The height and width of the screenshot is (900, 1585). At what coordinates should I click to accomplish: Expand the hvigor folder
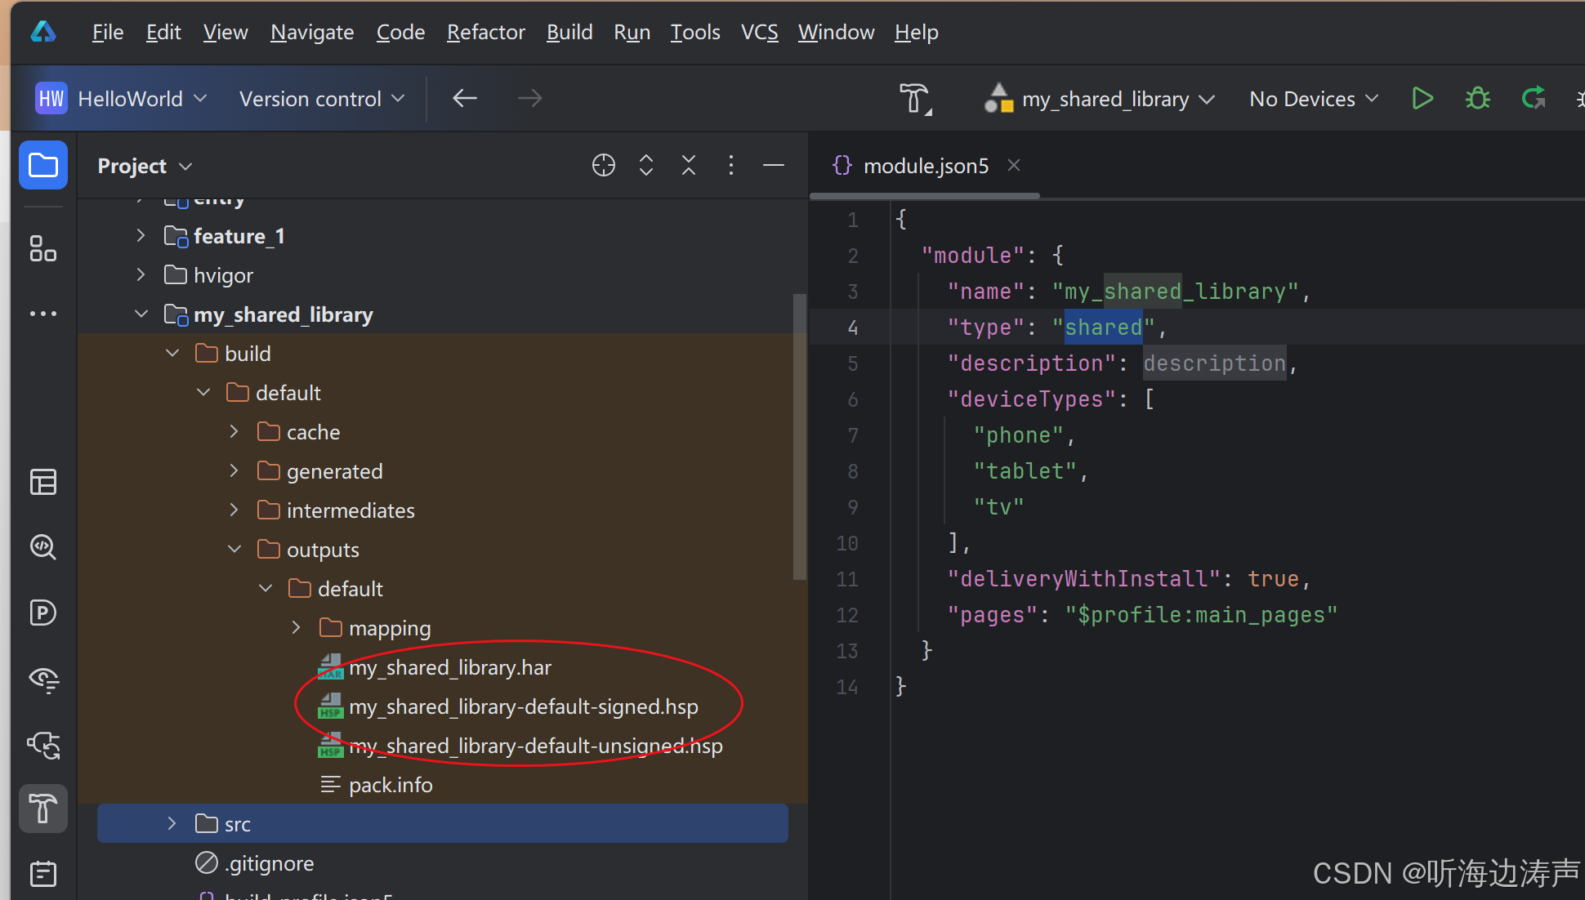pyautogui.click(x=141, y=275)
